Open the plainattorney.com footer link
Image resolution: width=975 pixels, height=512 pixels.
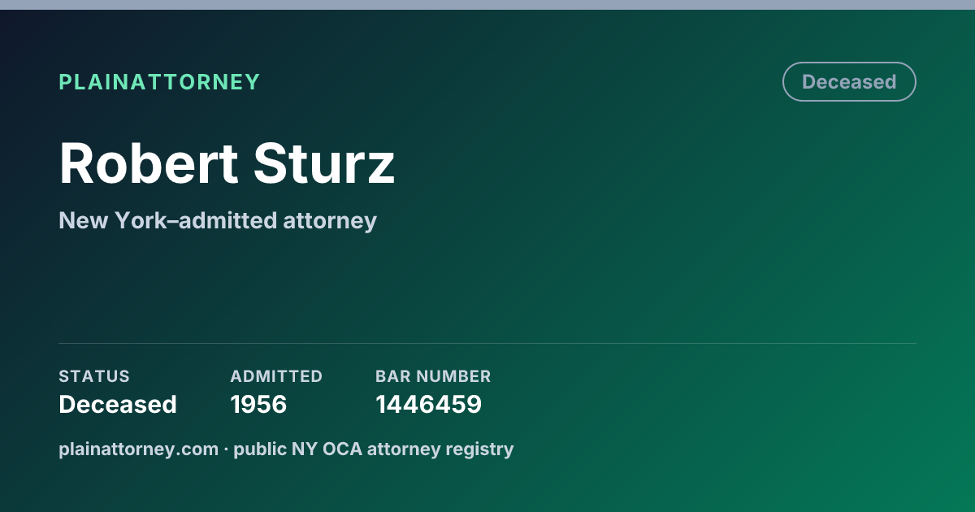(139, 449)
